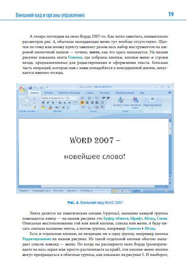Toggle subscript x₂ formatting

65,102
